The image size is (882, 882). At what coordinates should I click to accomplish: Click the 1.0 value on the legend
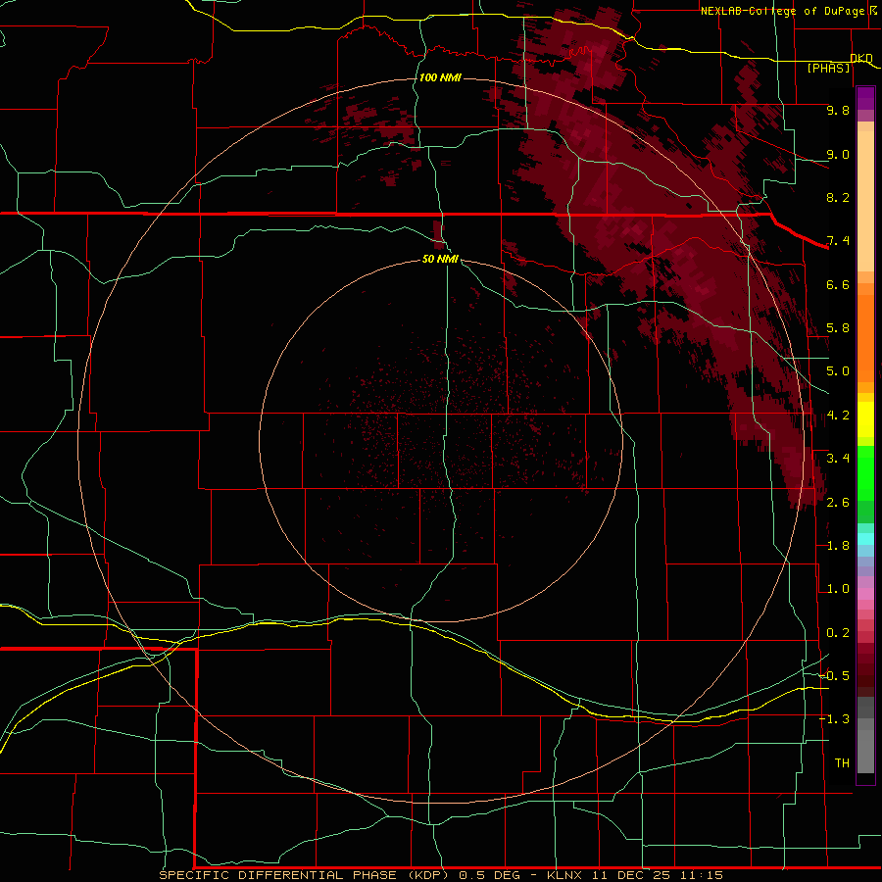(x=838, y=589)
